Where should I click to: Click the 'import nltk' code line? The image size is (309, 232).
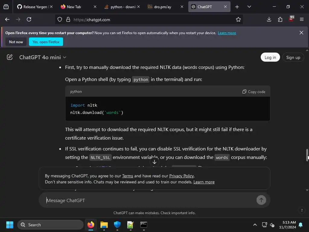84,105
